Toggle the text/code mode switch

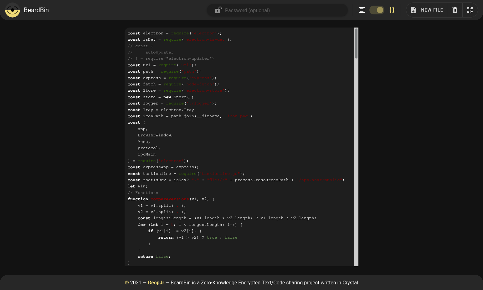point(377,10)
